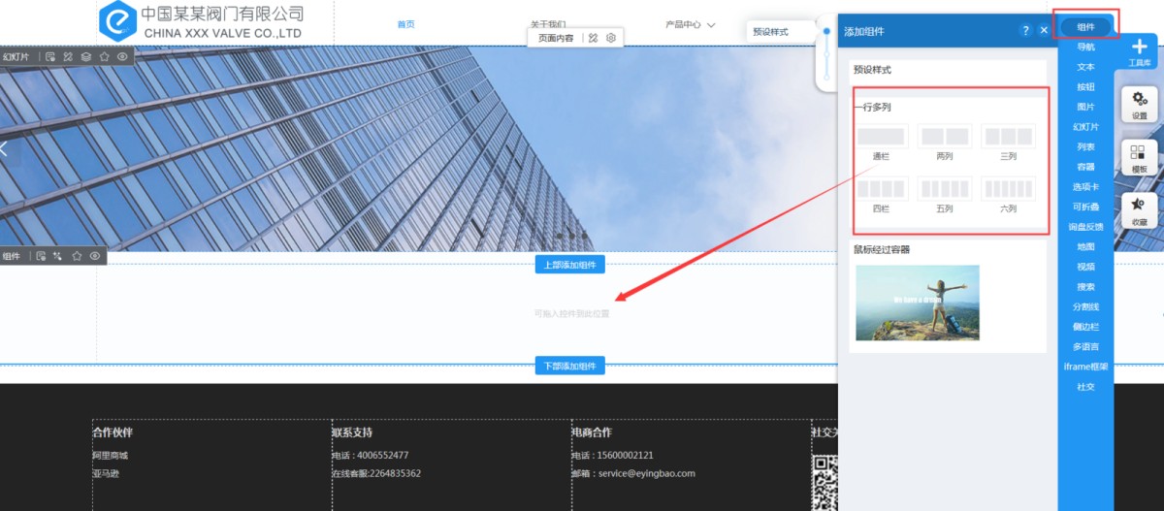Click the 可拖入控件到此位置 drop area text
The image size is (1164, 511).
572,313
